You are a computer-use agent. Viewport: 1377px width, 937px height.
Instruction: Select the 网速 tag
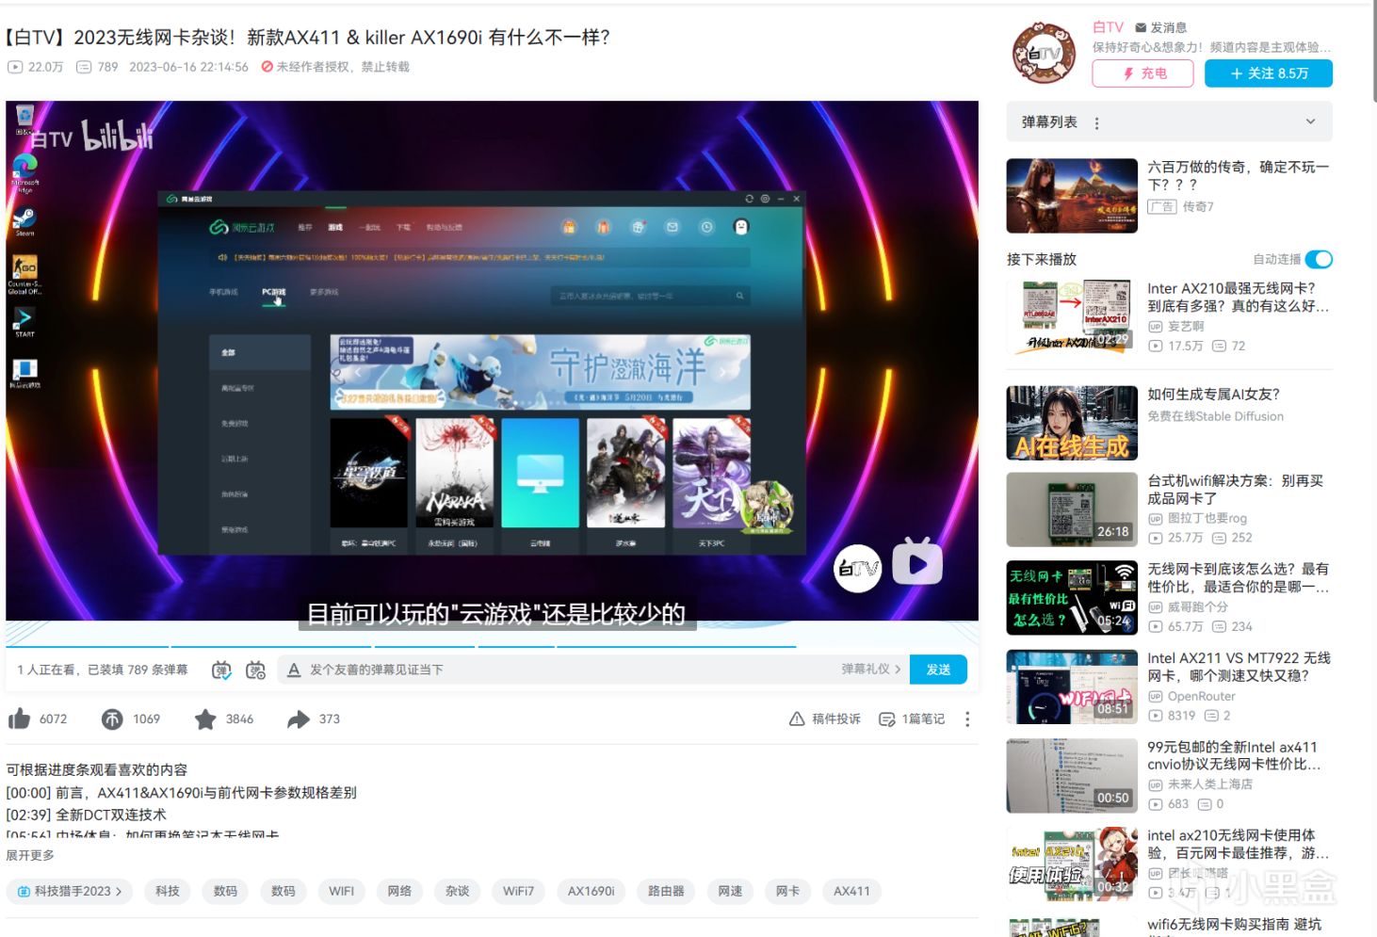pos(730,891)
